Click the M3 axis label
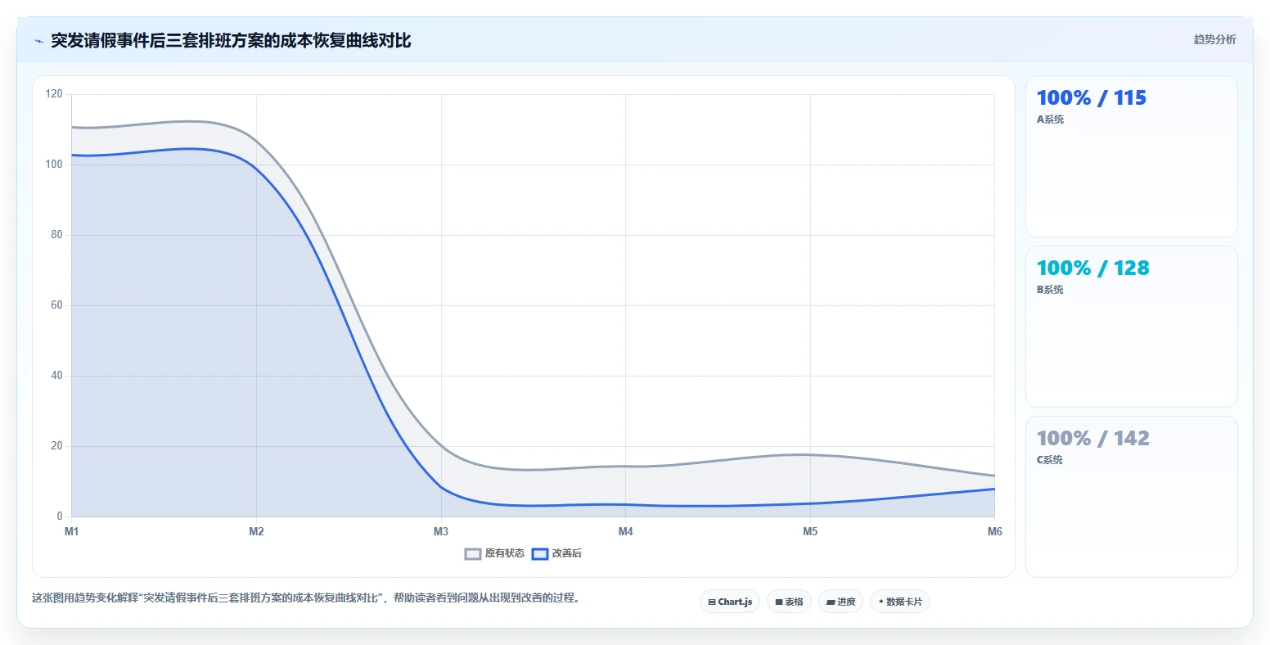The image size is (1270, 645). point(441,532)
